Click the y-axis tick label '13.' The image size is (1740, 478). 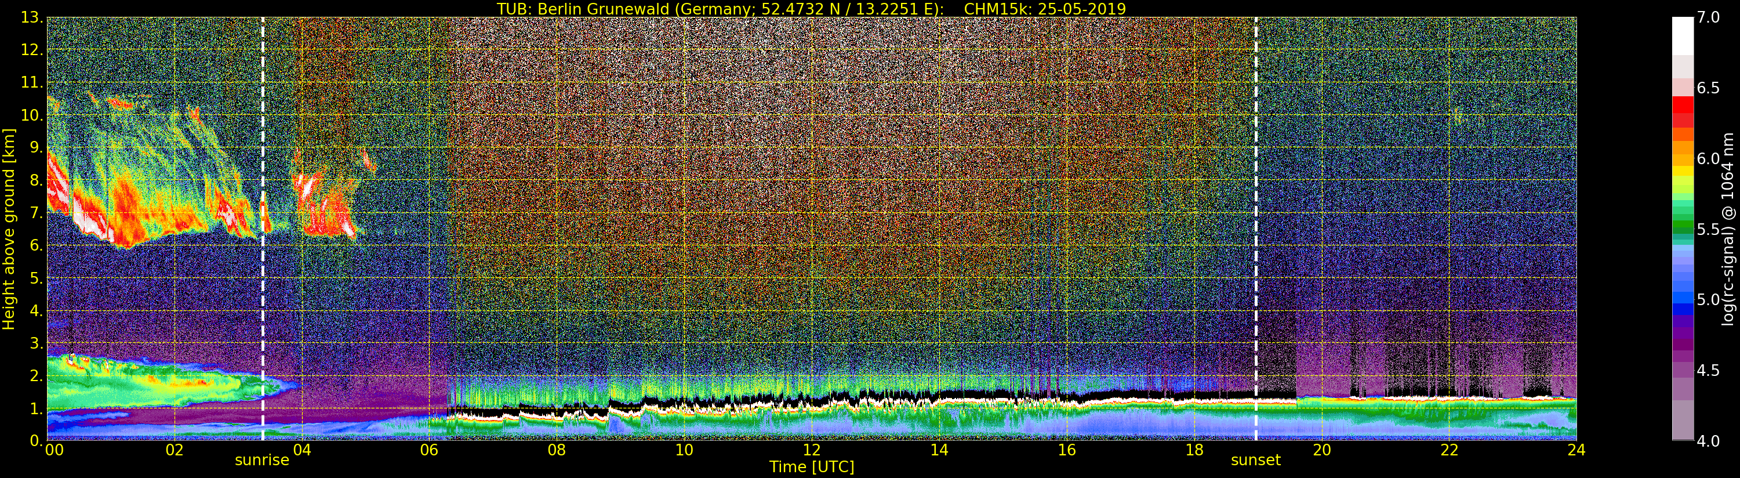32,17
